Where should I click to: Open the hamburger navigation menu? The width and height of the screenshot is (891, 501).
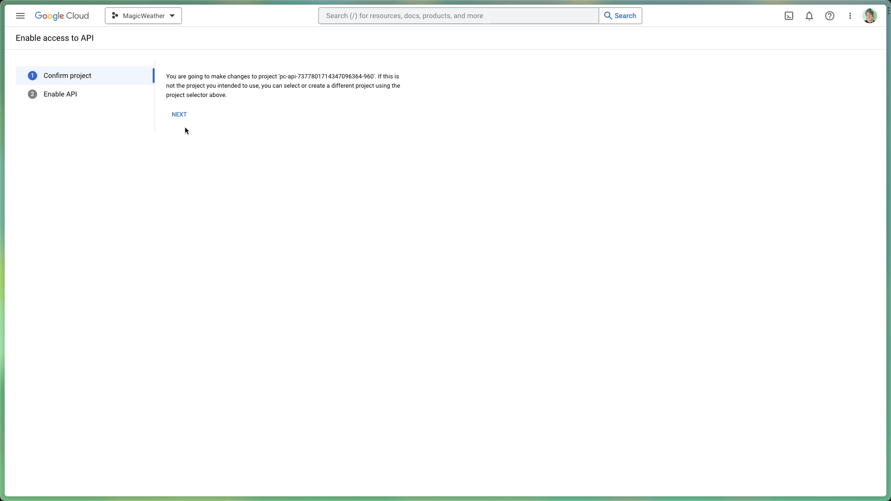20,16
